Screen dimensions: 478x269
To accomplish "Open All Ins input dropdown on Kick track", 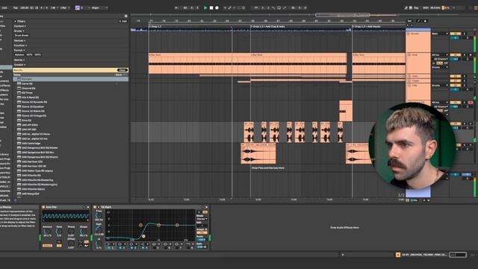I will click(x=440, y=55).
